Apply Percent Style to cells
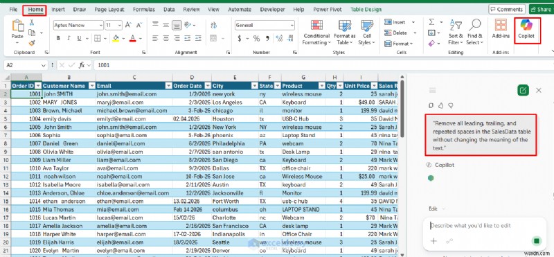554x257 pixels. pyautogui.click(x=256, y=38)
